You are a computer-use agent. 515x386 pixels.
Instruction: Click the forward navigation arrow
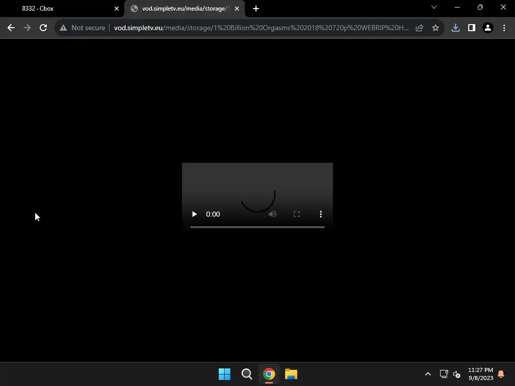(x=27, y=28)
